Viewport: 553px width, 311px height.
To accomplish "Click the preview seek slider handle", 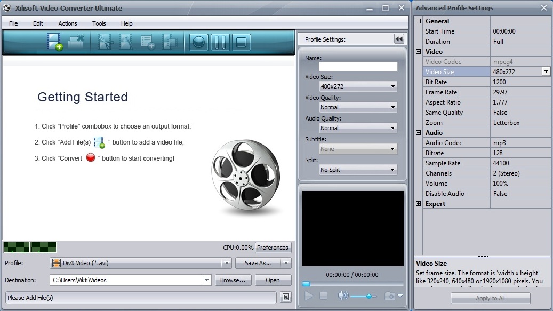I will pos(306,284).
